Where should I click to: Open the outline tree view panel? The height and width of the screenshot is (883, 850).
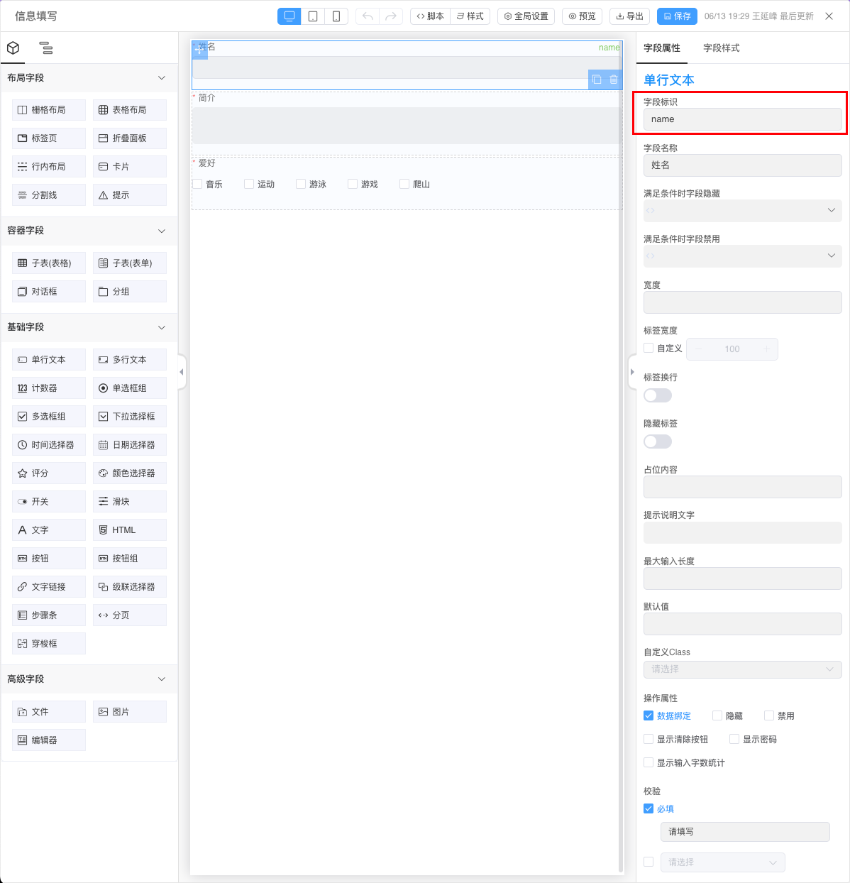tap(45, 48)
